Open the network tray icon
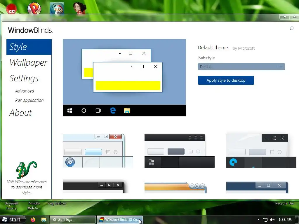The height and width of the screenshot is (224, 299). pos(265,220)
